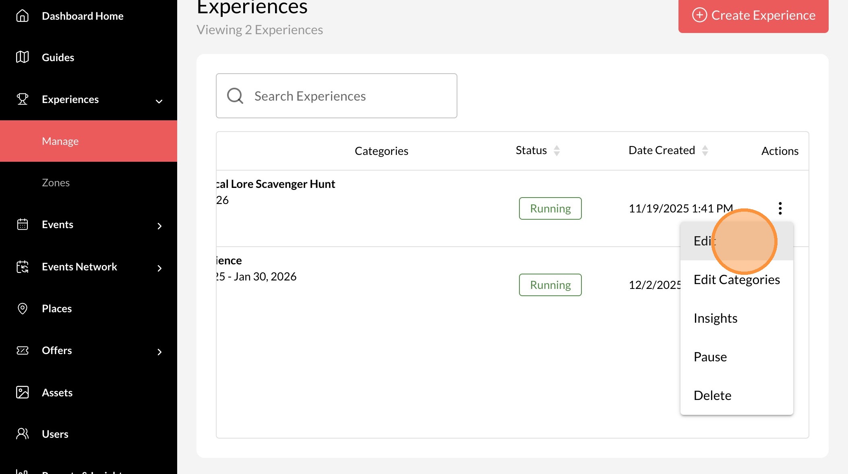The image size is (848, 474).
Task: Expand the Offers submenu arrow
Action: 159,352
